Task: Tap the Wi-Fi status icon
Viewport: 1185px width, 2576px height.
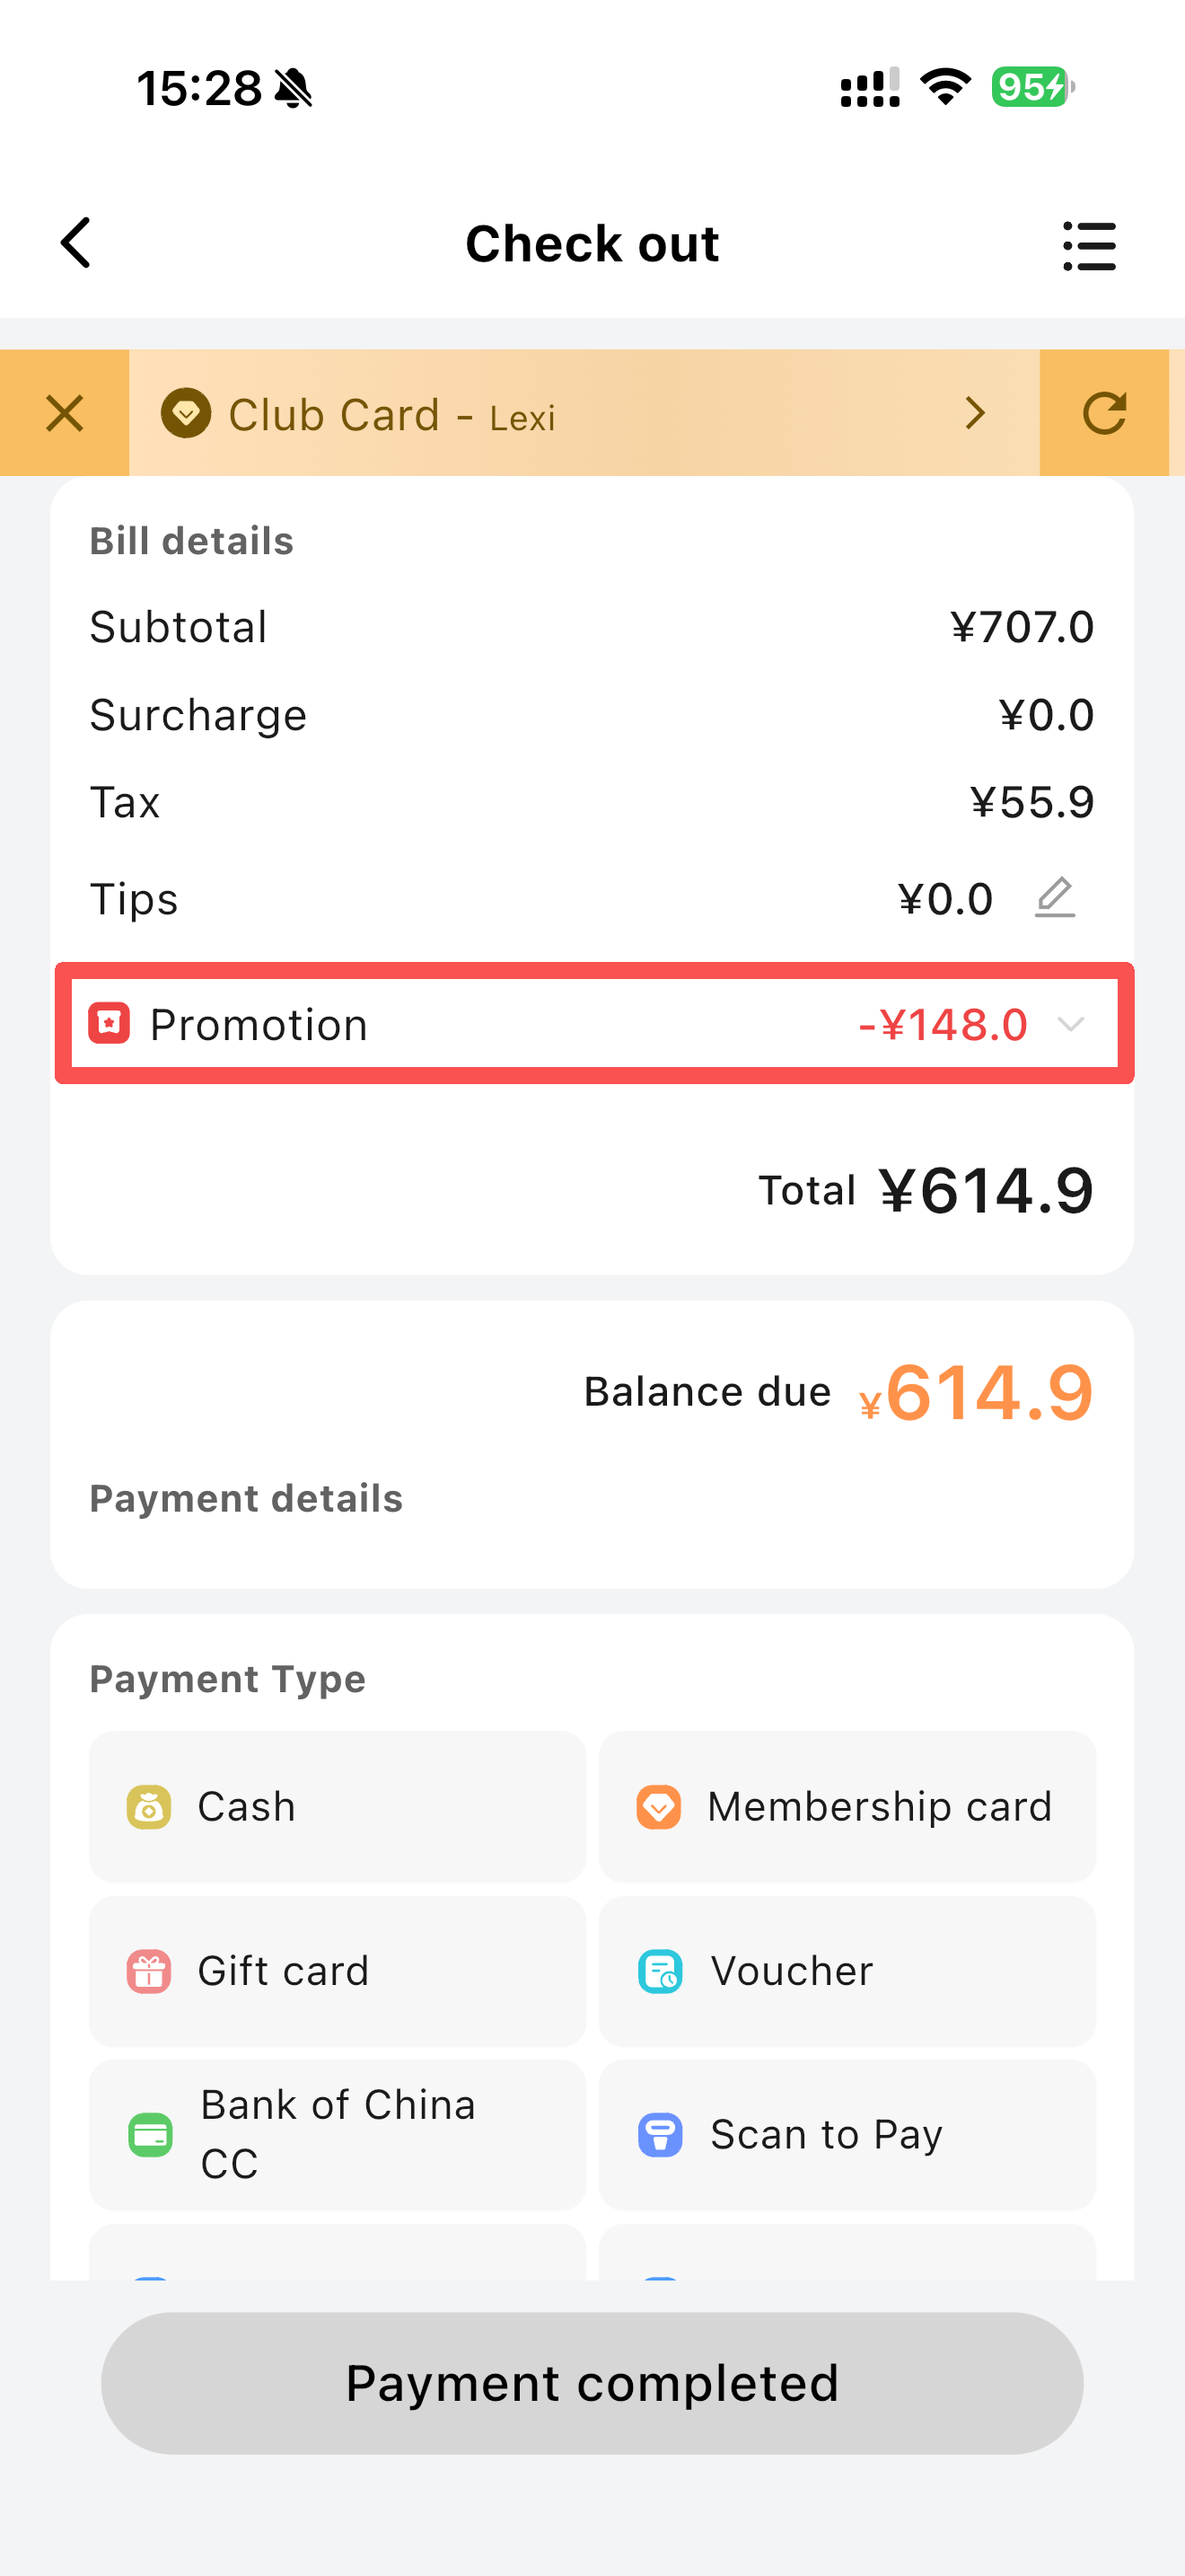Action: pyautogui.click(x=945, y=87)
